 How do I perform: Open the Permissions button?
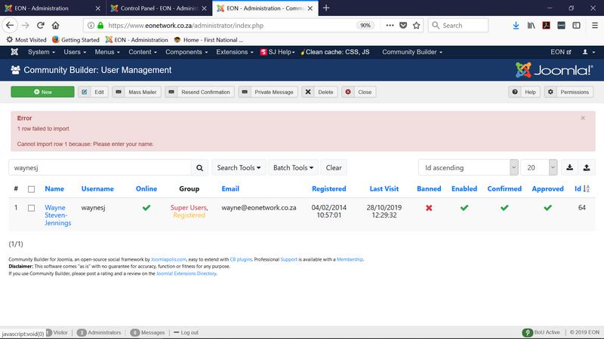(x=569, y=92)
